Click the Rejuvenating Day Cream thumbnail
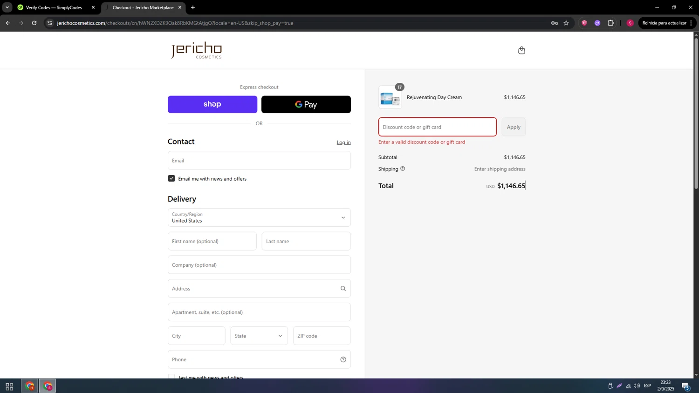Screen dimensions: 699x393 point(390,97)
